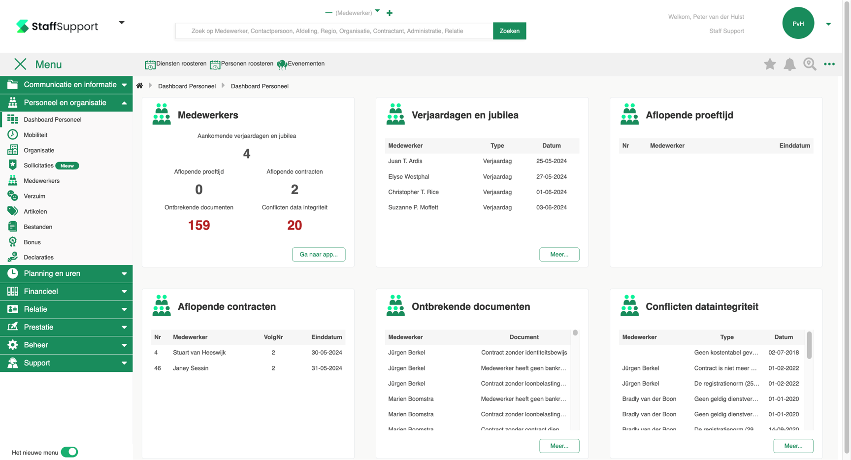This screenshot has width=851, height=460.
Task: Click into the main search field
Action: [x=334, y=31]
